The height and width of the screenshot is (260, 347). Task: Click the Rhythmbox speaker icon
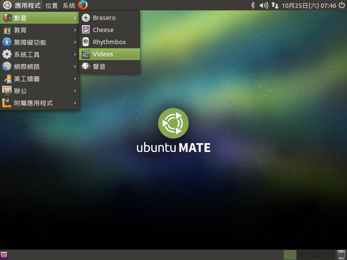click(x=85, y=42)
